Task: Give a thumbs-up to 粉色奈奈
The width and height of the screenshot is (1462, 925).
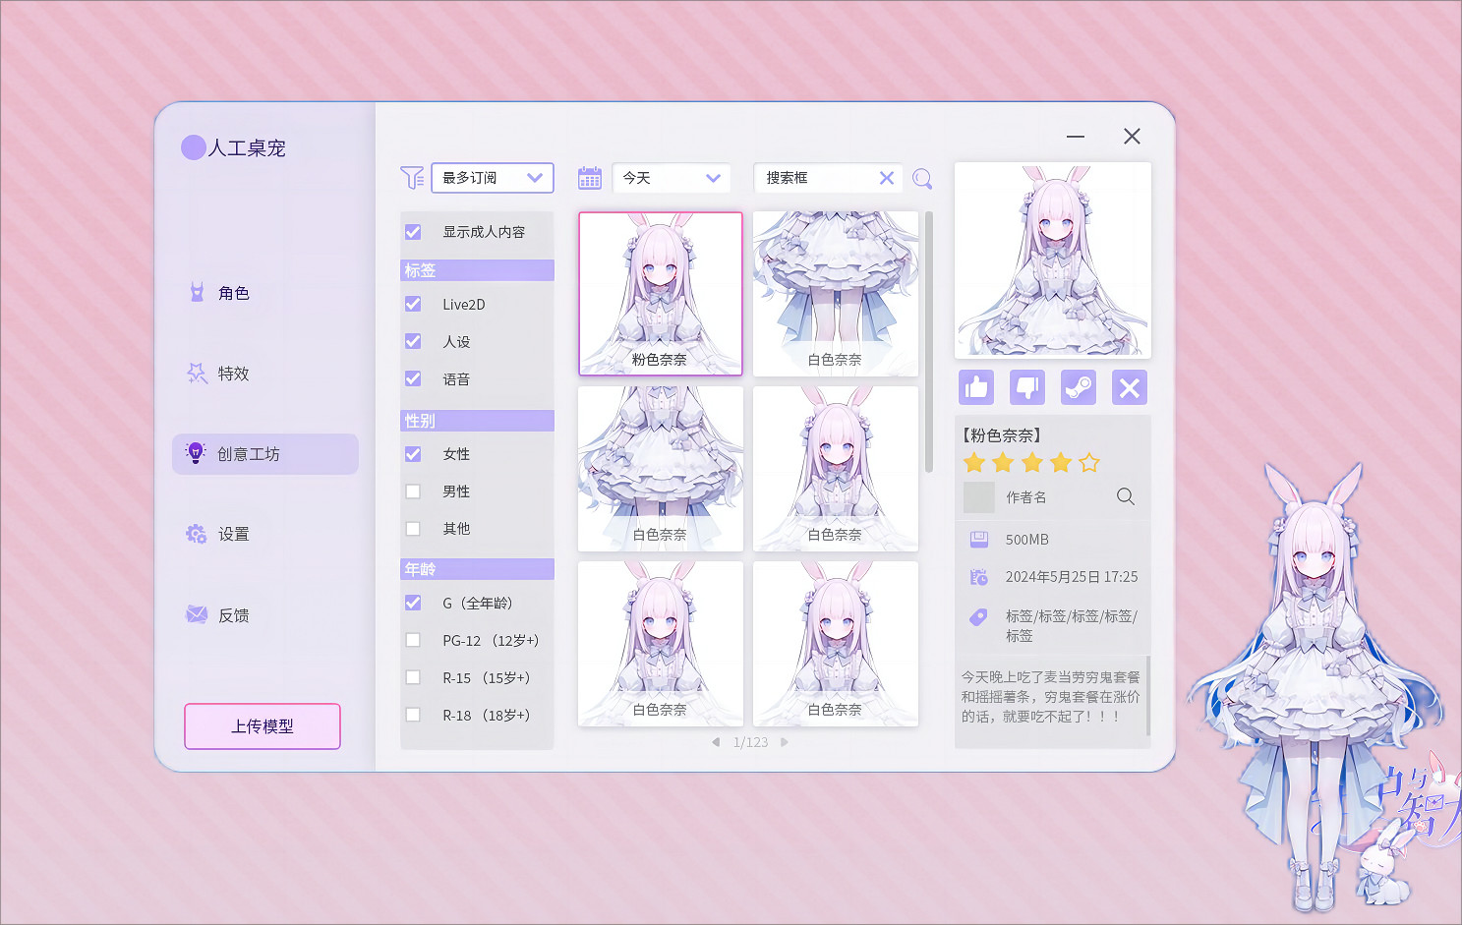Action: (975, 387)
